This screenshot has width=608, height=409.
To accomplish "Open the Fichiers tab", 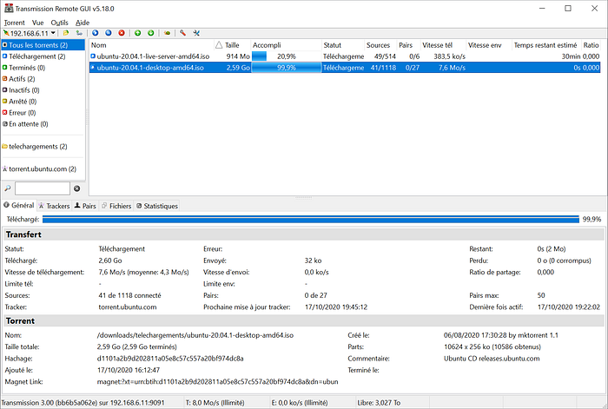I will click(116, 206).
